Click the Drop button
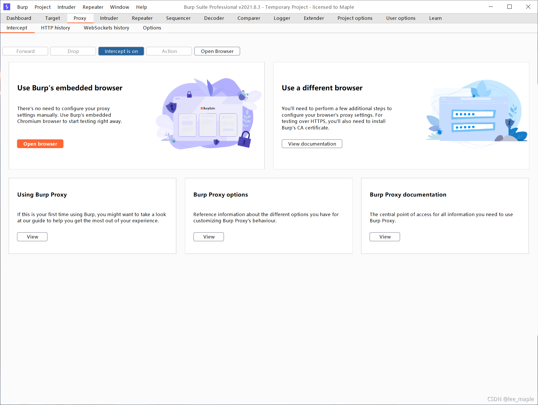 pyautogui.click(x=73, y=51)
